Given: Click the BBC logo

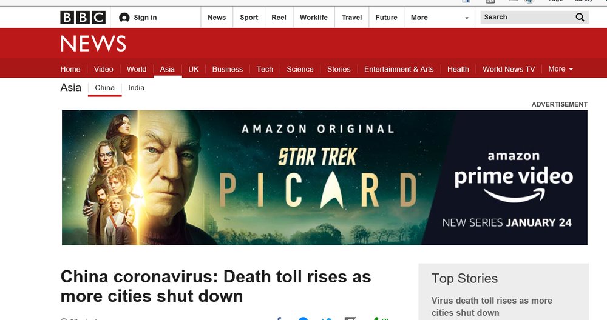Looking at the screenshot, I should (83, 18).
